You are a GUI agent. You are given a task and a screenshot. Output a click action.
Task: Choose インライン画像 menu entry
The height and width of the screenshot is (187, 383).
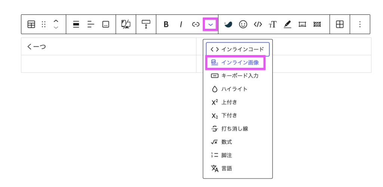[235, 63]
